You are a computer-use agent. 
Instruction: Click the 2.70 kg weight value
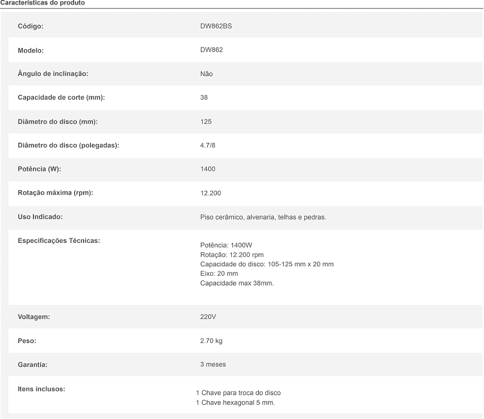tap(211, 341)
